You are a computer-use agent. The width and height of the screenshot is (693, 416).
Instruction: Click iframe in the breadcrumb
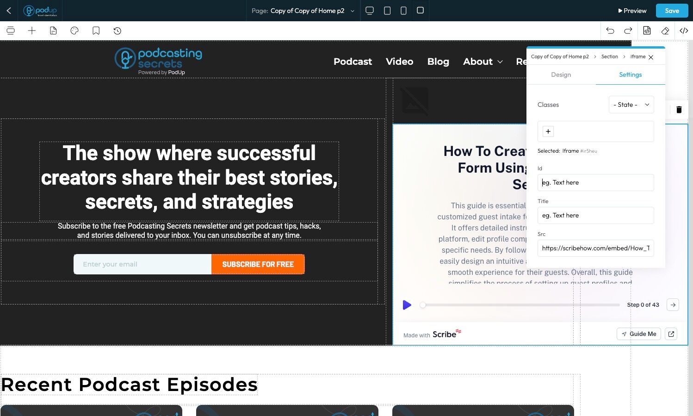point(638,56)
